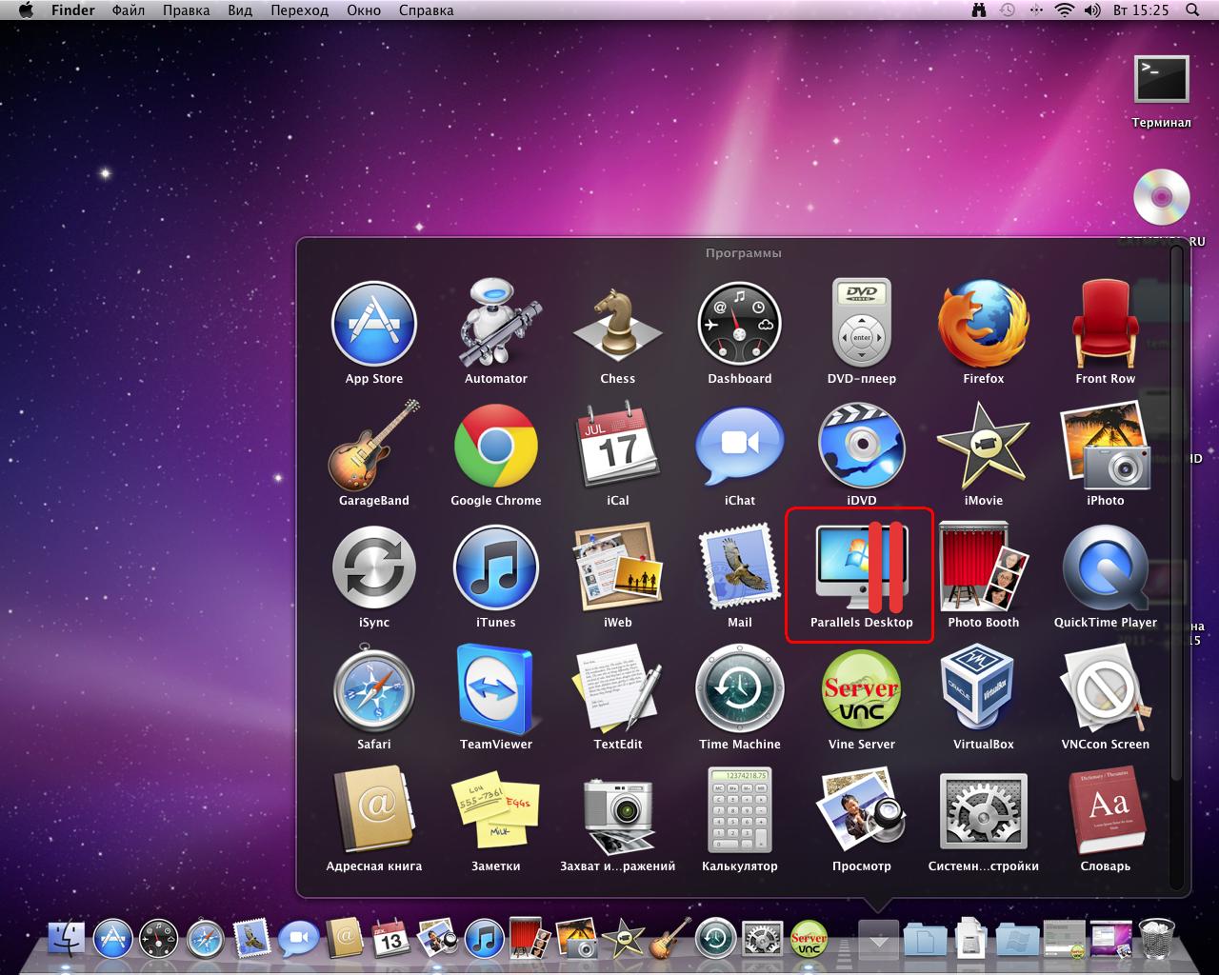1219x975 pixels.
Task: Open the Front Row application
Action: tap(1106, 325)
